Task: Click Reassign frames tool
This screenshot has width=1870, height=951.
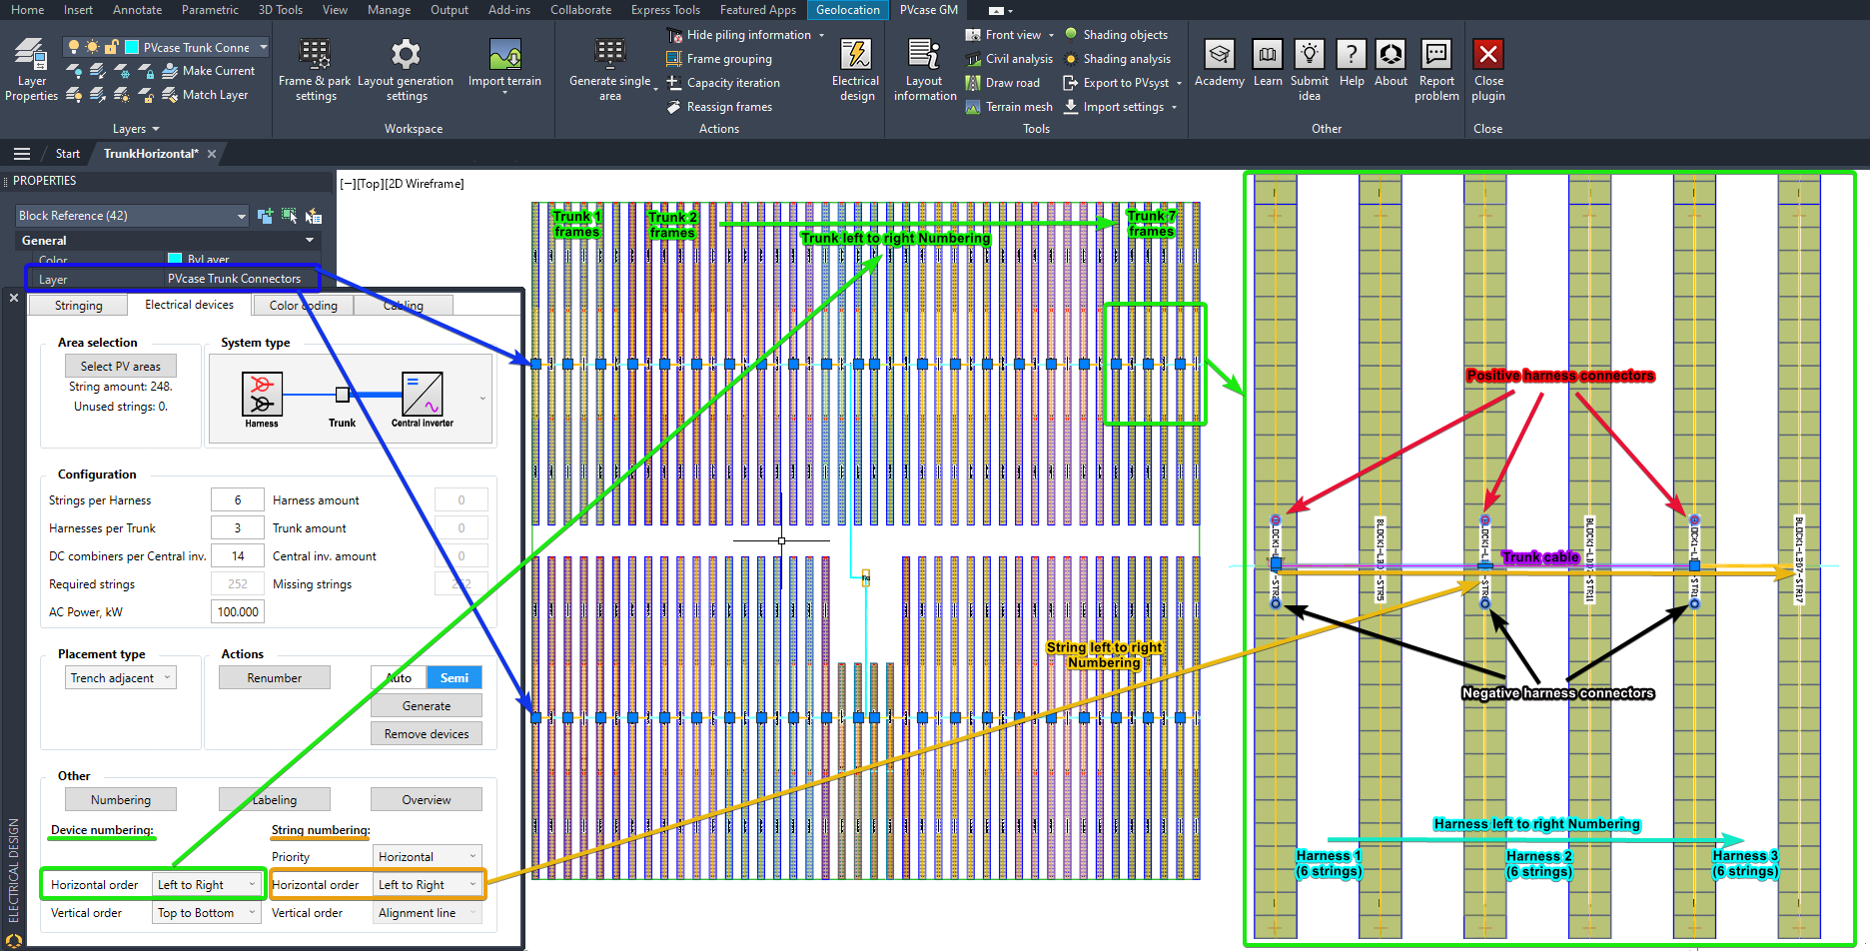Action: click(719, 107)
